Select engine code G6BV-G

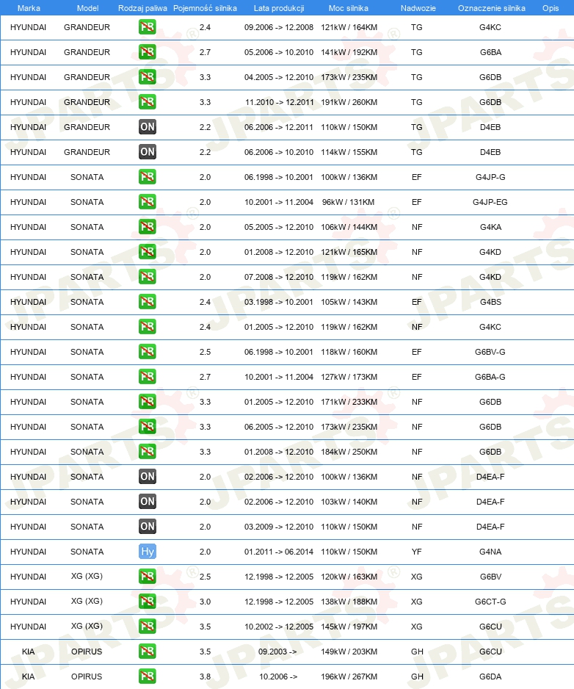point(490,352)
